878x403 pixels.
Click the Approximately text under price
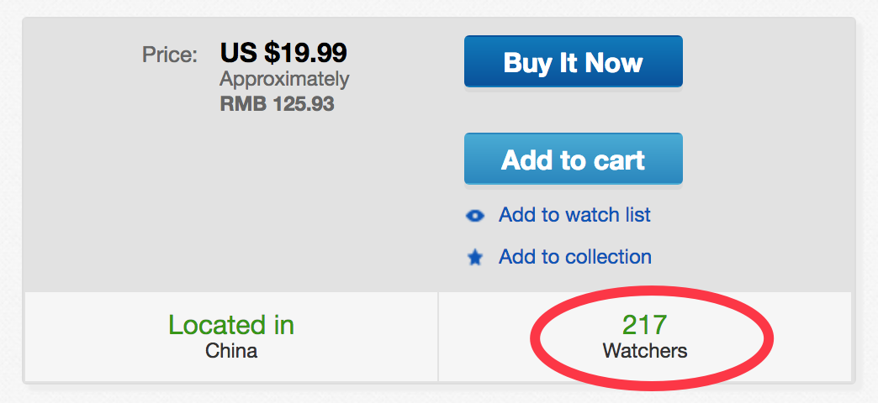[x=284, y=80]
